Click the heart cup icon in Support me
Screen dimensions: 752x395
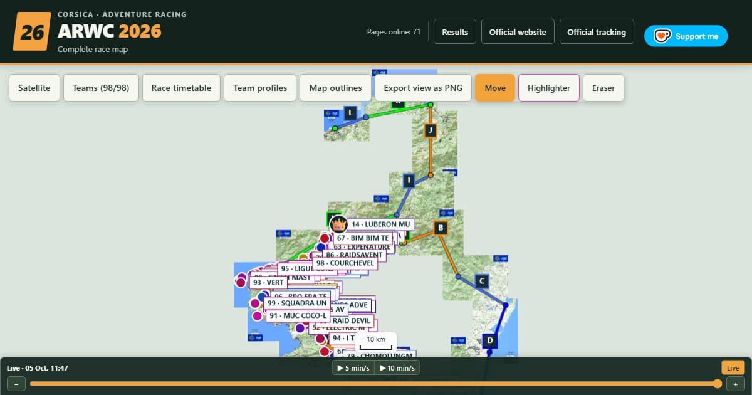(x=662, y=36)
